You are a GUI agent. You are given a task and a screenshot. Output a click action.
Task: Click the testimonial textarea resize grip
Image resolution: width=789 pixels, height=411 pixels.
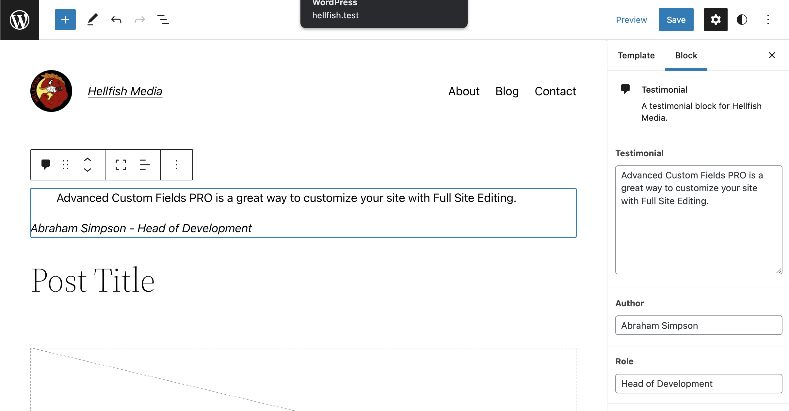tap(779, 271)
